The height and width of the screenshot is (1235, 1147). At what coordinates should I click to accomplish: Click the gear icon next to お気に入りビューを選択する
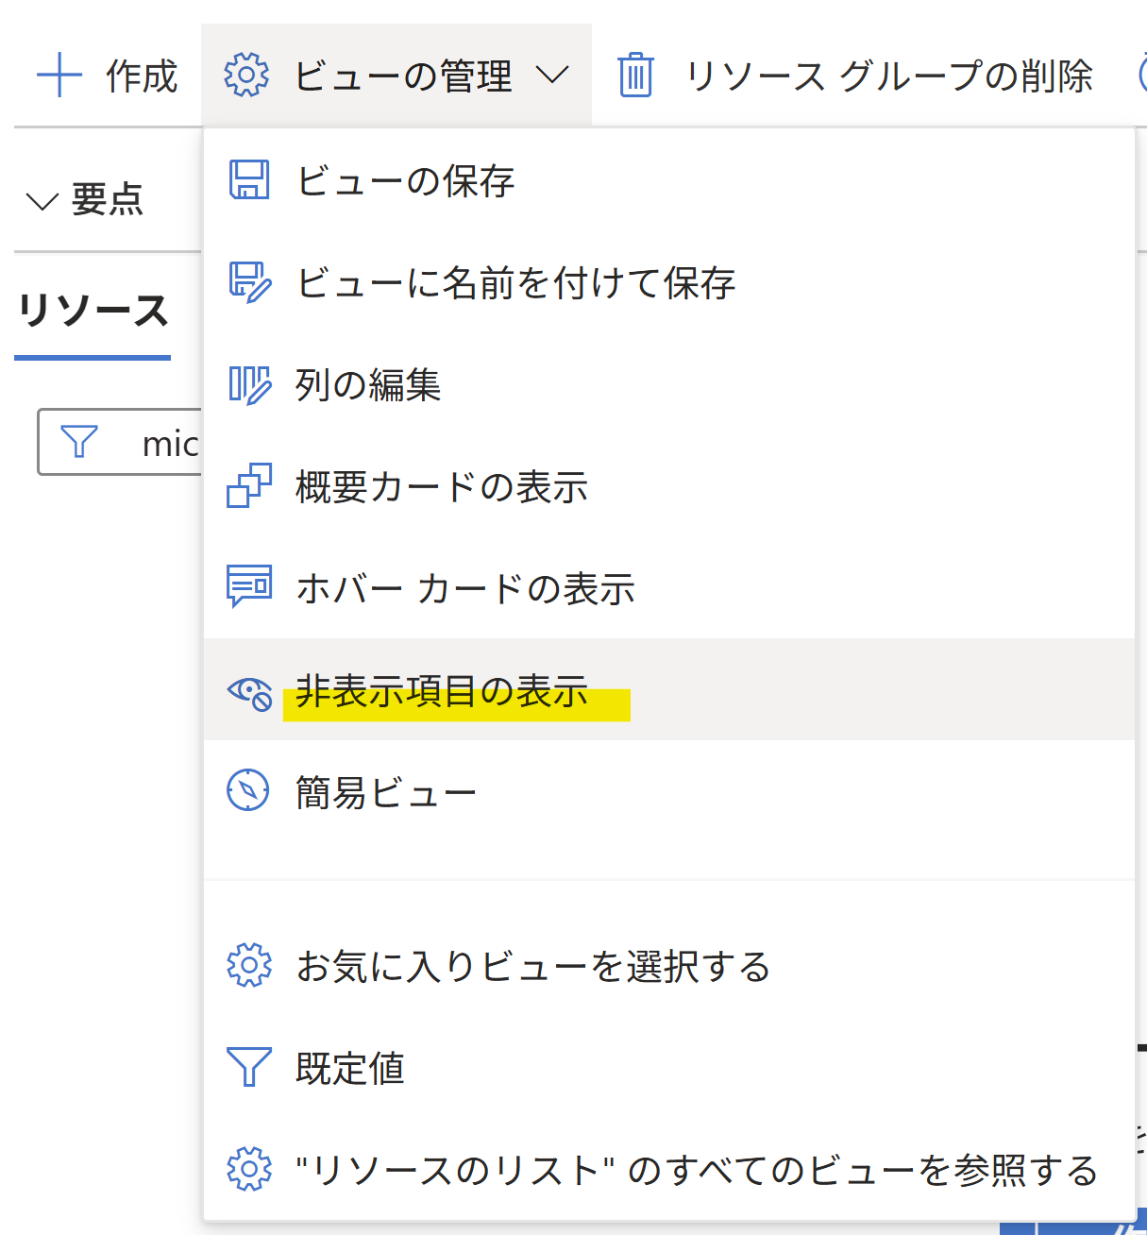point(247,967)
